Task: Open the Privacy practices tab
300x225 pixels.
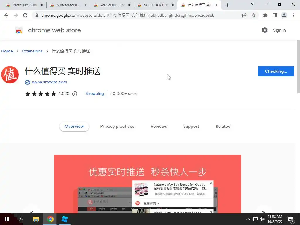Action: coord(117,127)
